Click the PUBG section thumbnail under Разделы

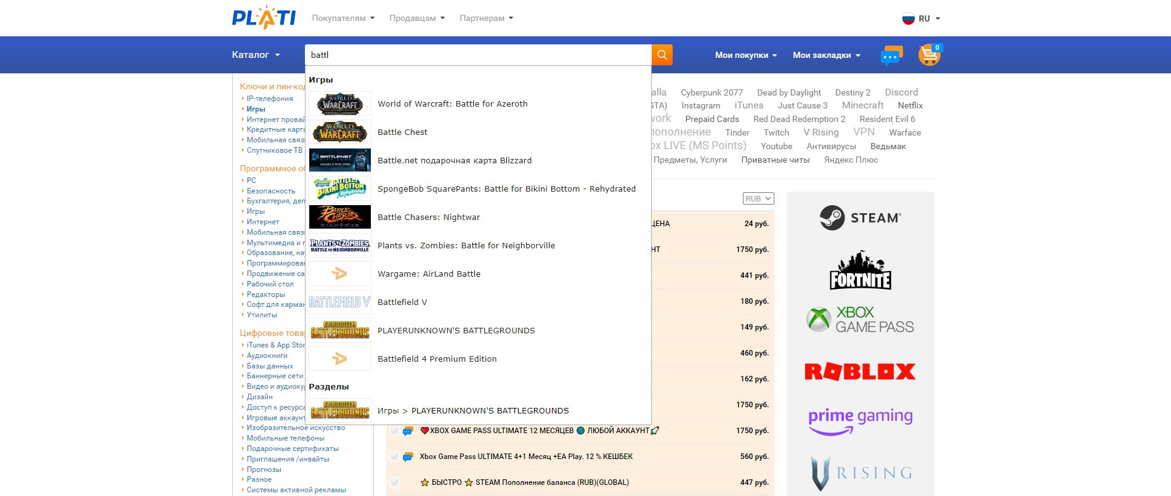pyautogui.click(x=340, y=410)
